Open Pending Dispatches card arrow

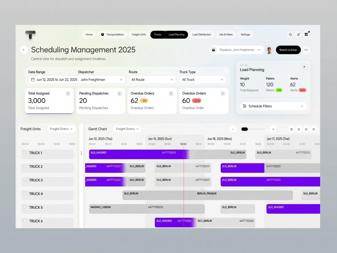pos(120,93)
